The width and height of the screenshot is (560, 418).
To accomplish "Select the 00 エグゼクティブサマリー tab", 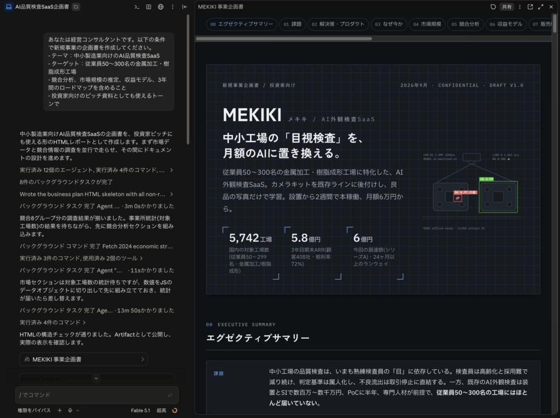I will point(241,24).
